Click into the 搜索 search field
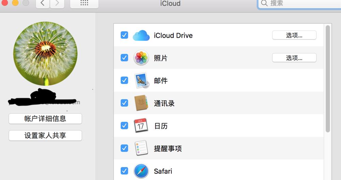Image resolution: width=341 pixels, height=180 pixels. [299, 4]
